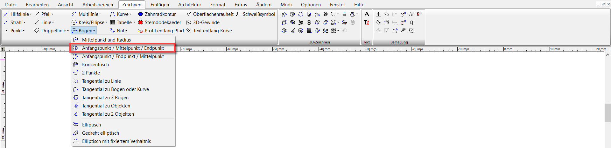
Task: Choose Anfangspunkt / Endpunkt / Mittelpunkt arc
Action: coord(123,56)
